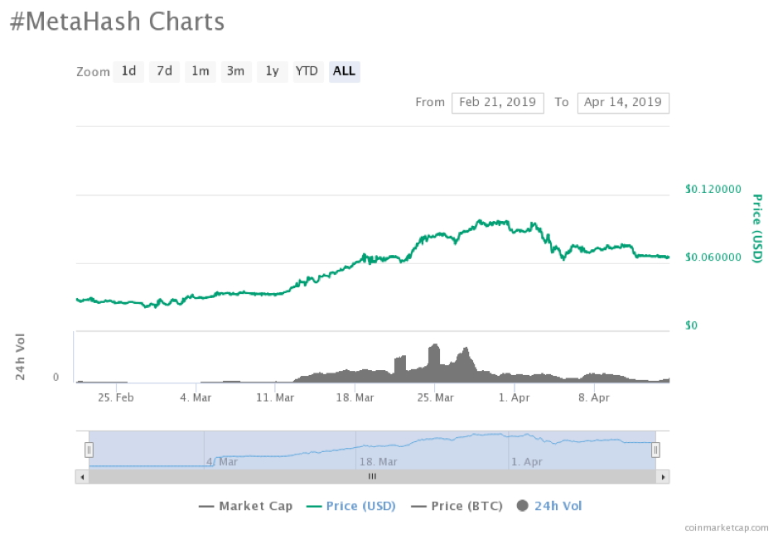This screenshot has width=778, height=534.
Task: Click the 25. Feb date label
Action: [116, 397]
